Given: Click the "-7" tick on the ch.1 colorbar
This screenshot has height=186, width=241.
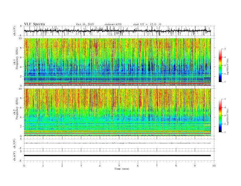Looking at the screenshot, I should pyautogui.click(x=225, y=82).
